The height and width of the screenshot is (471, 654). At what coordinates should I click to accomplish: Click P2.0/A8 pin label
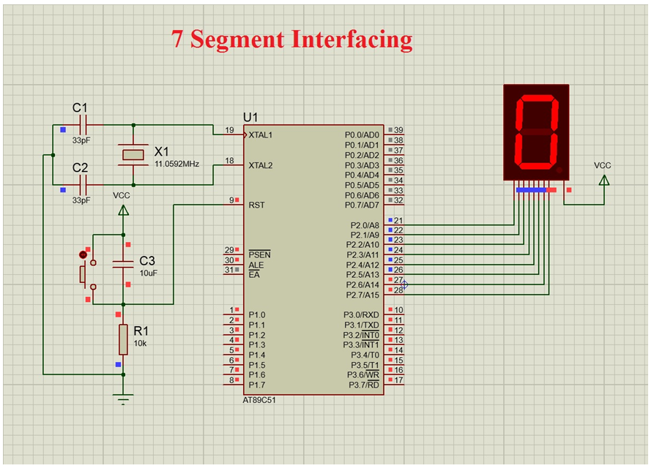tap(365, 225)
